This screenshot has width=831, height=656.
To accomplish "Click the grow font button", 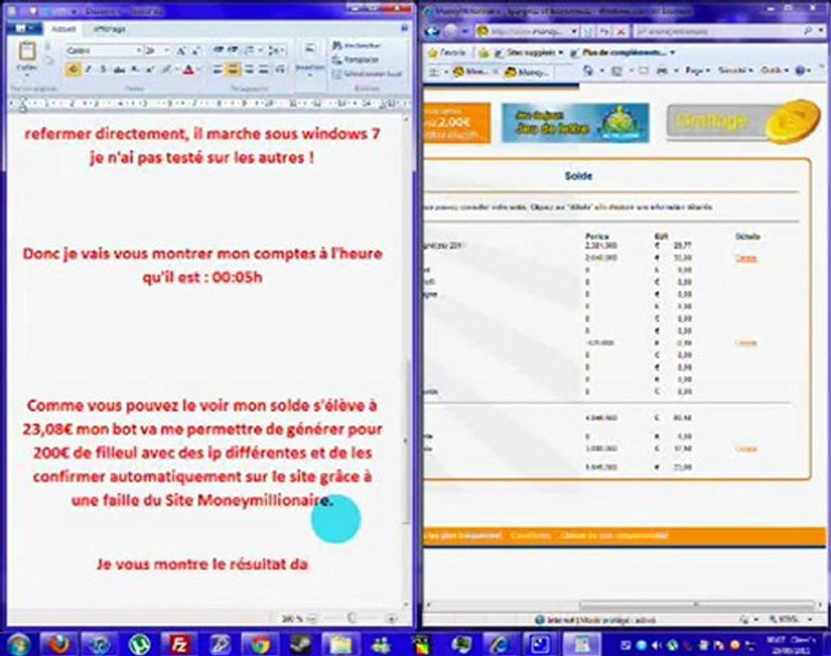I will point(181,51).
